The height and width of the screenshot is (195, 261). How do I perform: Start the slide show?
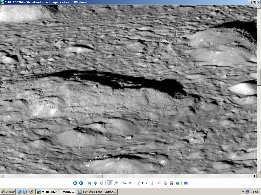coord(102,183)
